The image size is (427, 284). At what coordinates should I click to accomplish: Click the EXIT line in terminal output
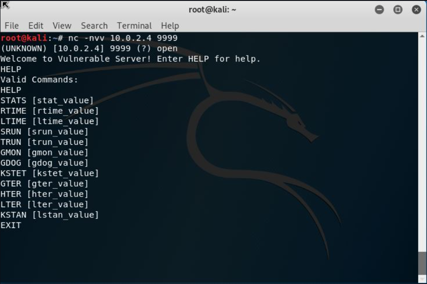pos(11,225)
